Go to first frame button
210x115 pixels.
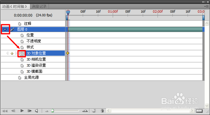5,111
